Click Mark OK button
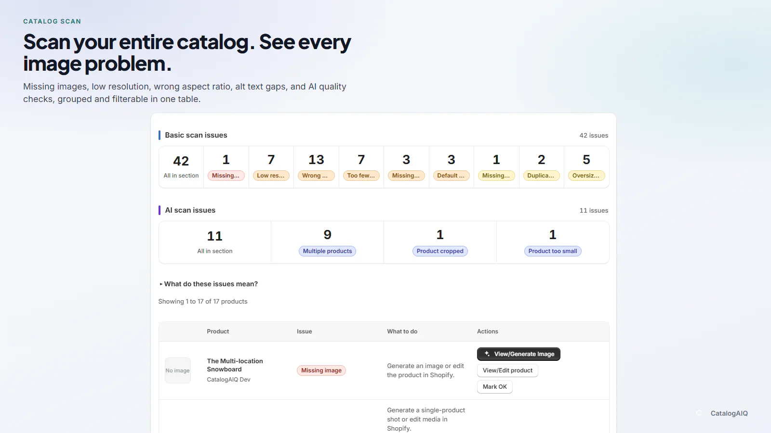771x433 pixels. tap(495, 387)
